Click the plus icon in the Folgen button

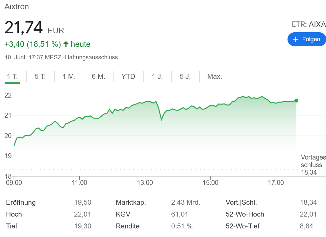[296, 39]
